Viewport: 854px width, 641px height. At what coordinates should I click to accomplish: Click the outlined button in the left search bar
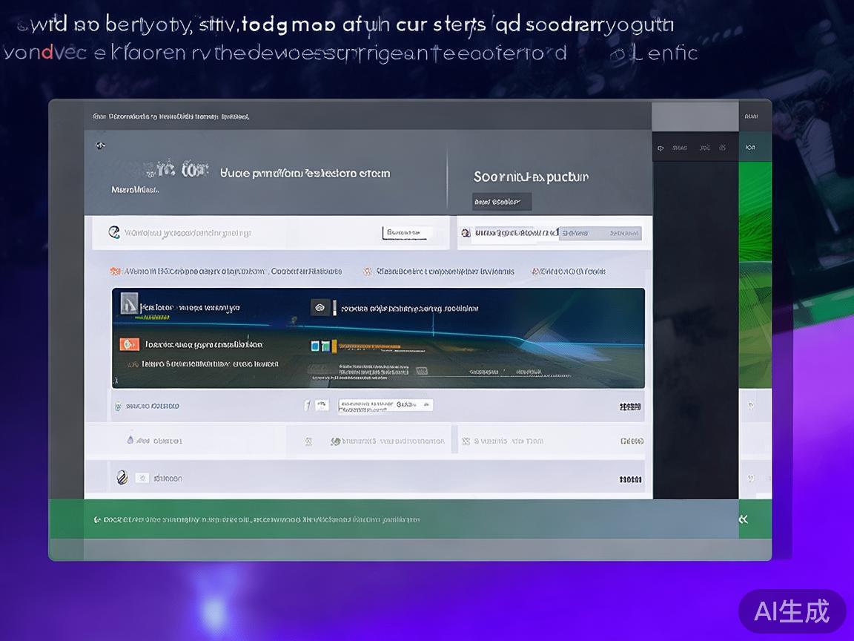point(407,233)
